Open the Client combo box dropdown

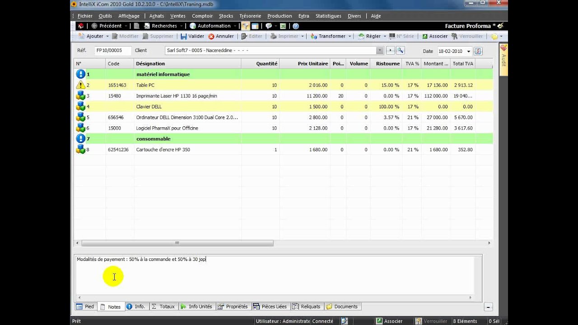click(379, 51)
